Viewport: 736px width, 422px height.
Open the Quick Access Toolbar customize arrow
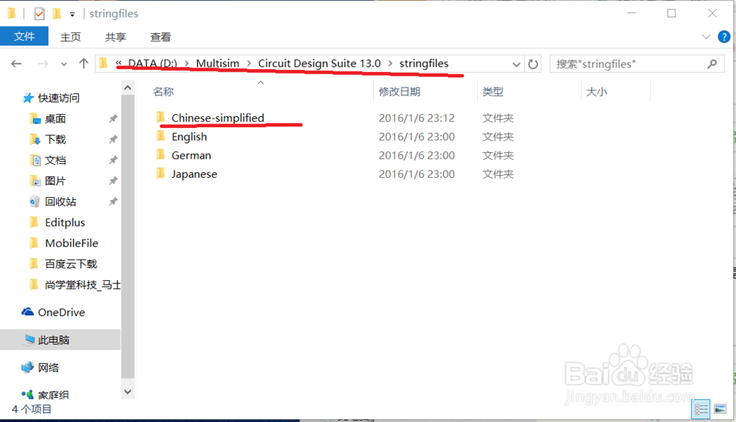click(x=72, y=15)
